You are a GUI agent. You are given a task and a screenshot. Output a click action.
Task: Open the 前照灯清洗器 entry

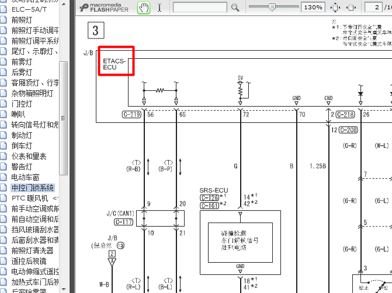[32, 250]
